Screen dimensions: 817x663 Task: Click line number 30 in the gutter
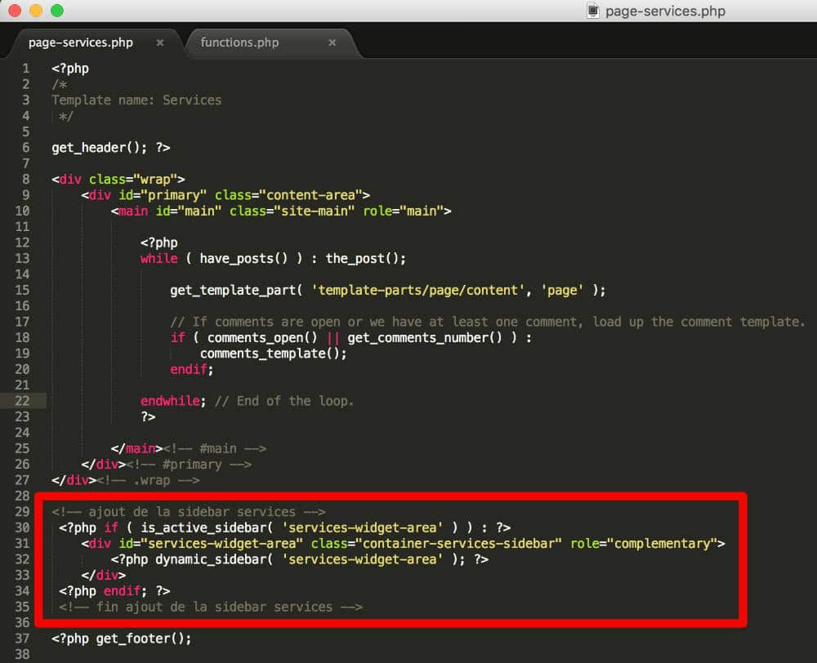click(x=25, y=527)
